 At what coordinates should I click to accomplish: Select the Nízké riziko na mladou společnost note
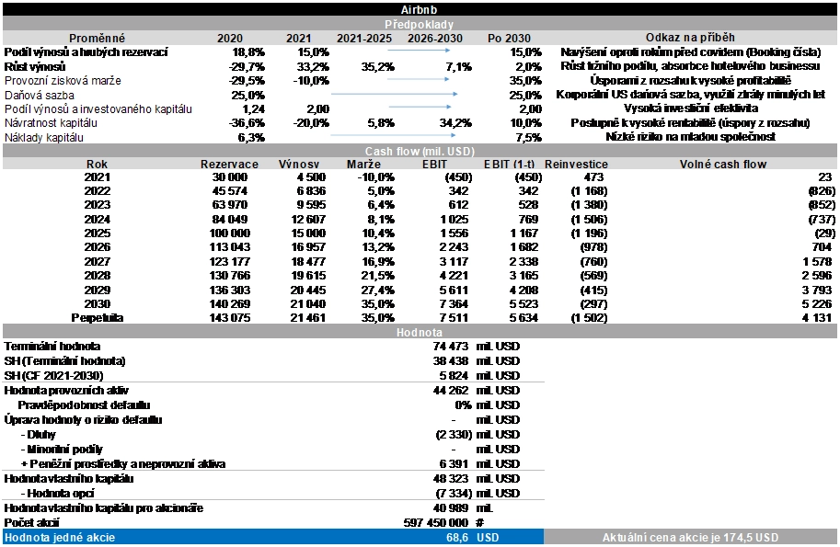(691, 137)
